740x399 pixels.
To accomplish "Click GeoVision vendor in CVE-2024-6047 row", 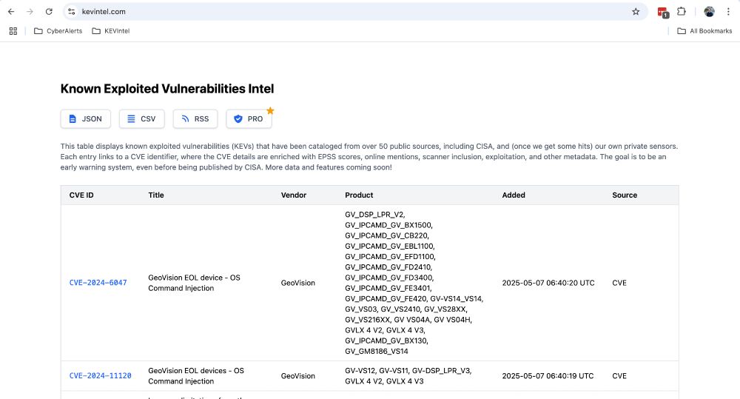I will [297, 283].
